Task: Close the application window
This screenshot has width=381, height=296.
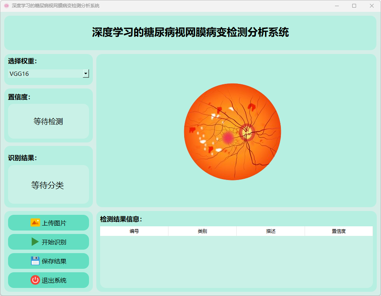Action: point(371,6)
